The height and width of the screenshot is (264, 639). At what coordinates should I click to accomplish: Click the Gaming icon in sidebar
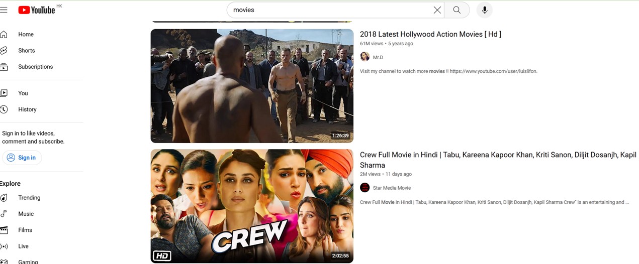coord(4,261)
